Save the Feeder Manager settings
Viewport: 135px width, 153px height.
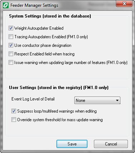pos(72,144)
